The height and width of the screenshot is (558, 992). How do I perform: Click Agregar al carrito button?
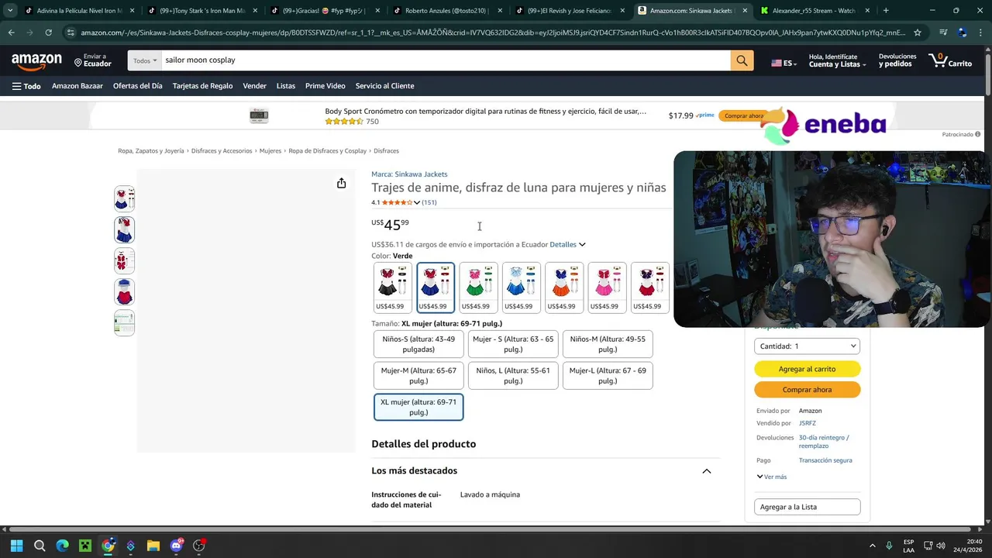(x=807, y=369)
